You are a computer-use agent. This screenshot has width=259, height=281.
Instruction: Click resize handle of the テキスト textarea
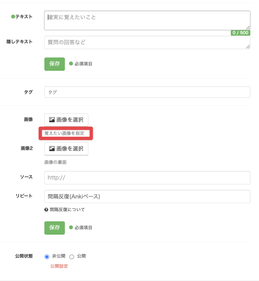(248, 28)
